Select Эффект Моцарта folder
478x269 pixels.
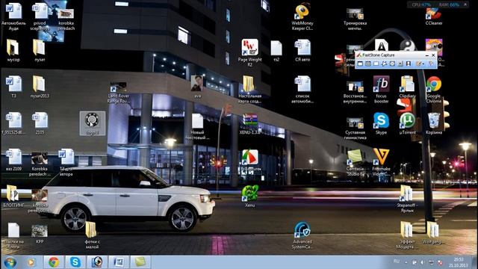407,235
